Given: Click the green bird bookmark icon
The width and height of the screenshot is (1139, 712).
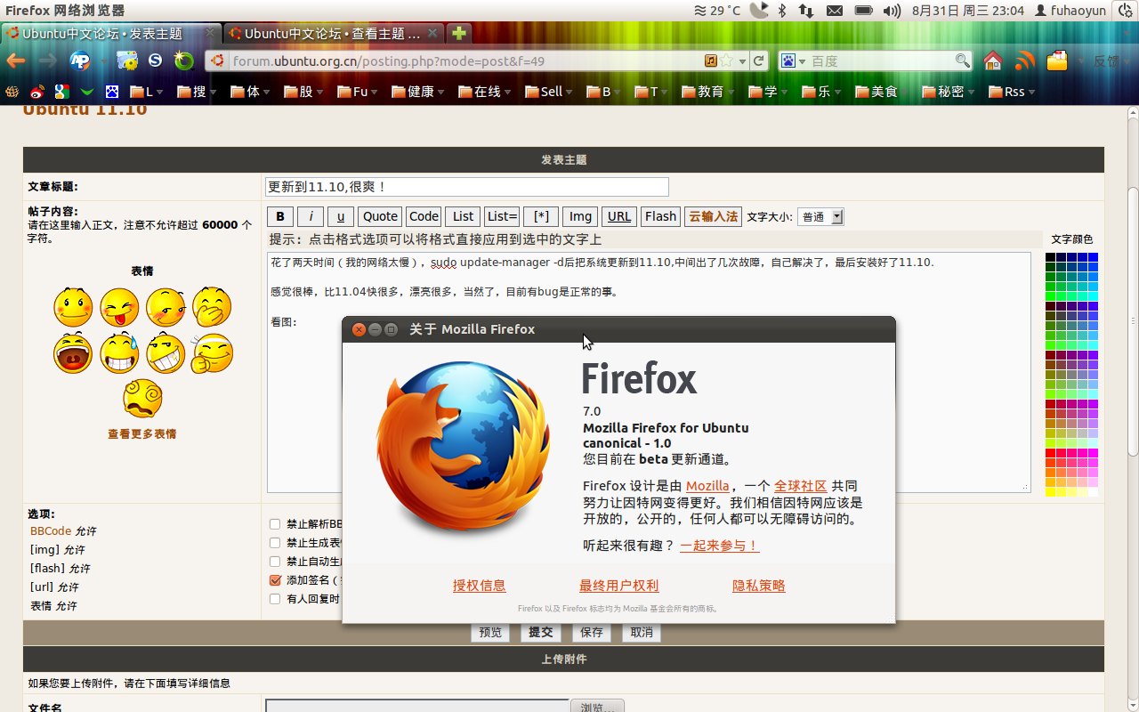Looking at the screenshot, I should pyautogui.click(x=86, y=92).
